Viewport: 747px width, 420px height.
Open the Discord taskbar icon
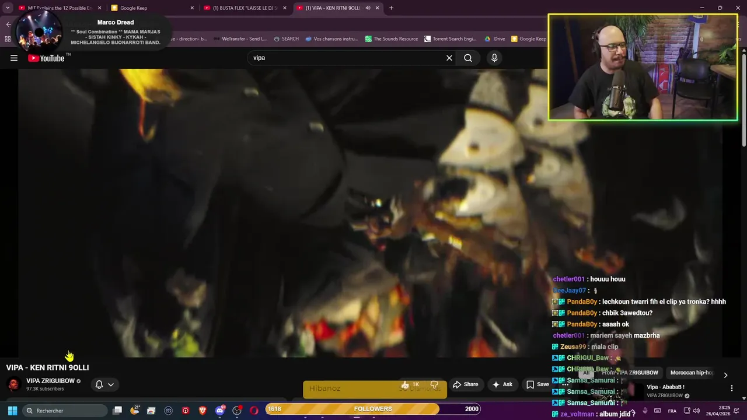[220, 411]
